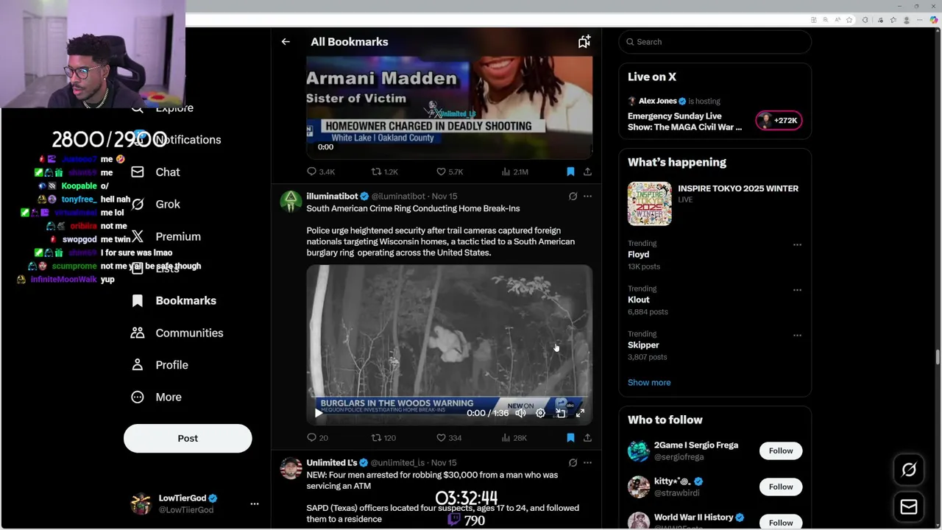Open replies on the Armani Madden video post
The height and width of the screenshot is (530, 942).
click(320, 172)
